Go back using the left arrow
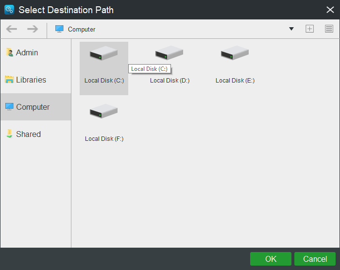 coord(12,29)
